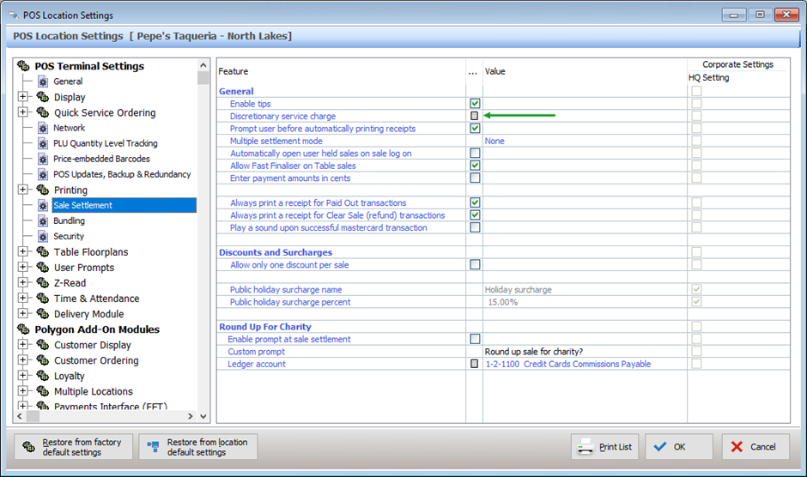Click the Discretionary service charge value icon

pos(475,116)
